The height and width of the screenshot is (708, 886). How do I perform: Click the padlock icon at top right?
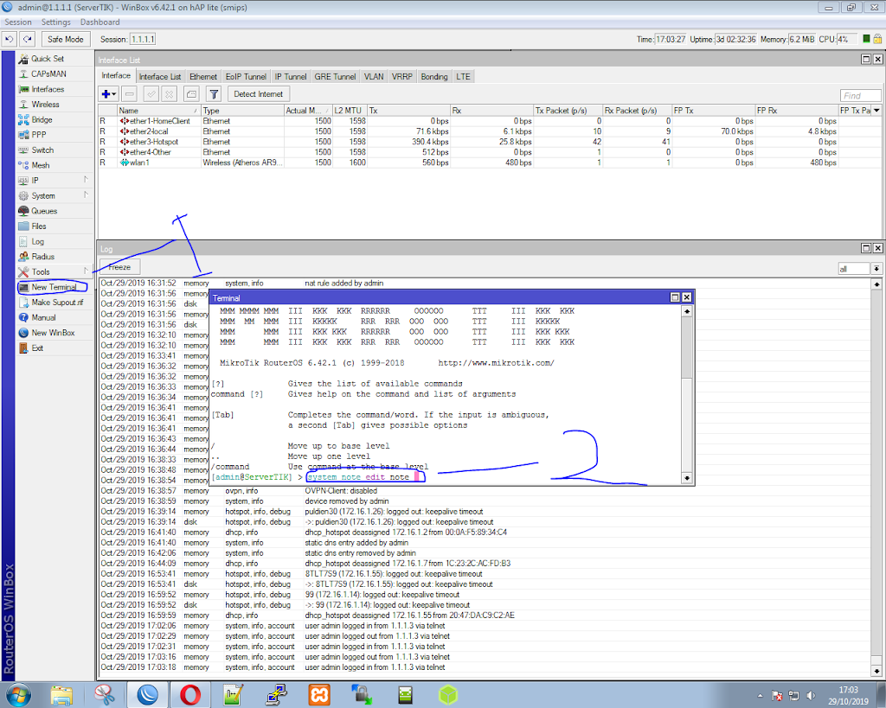(877, 39)
